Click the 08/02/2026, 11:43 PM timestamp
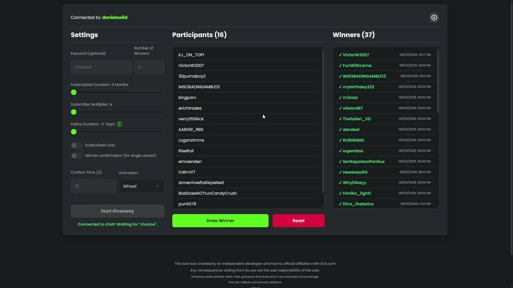Viewport: 513px width, 288px height. [416, 204]
